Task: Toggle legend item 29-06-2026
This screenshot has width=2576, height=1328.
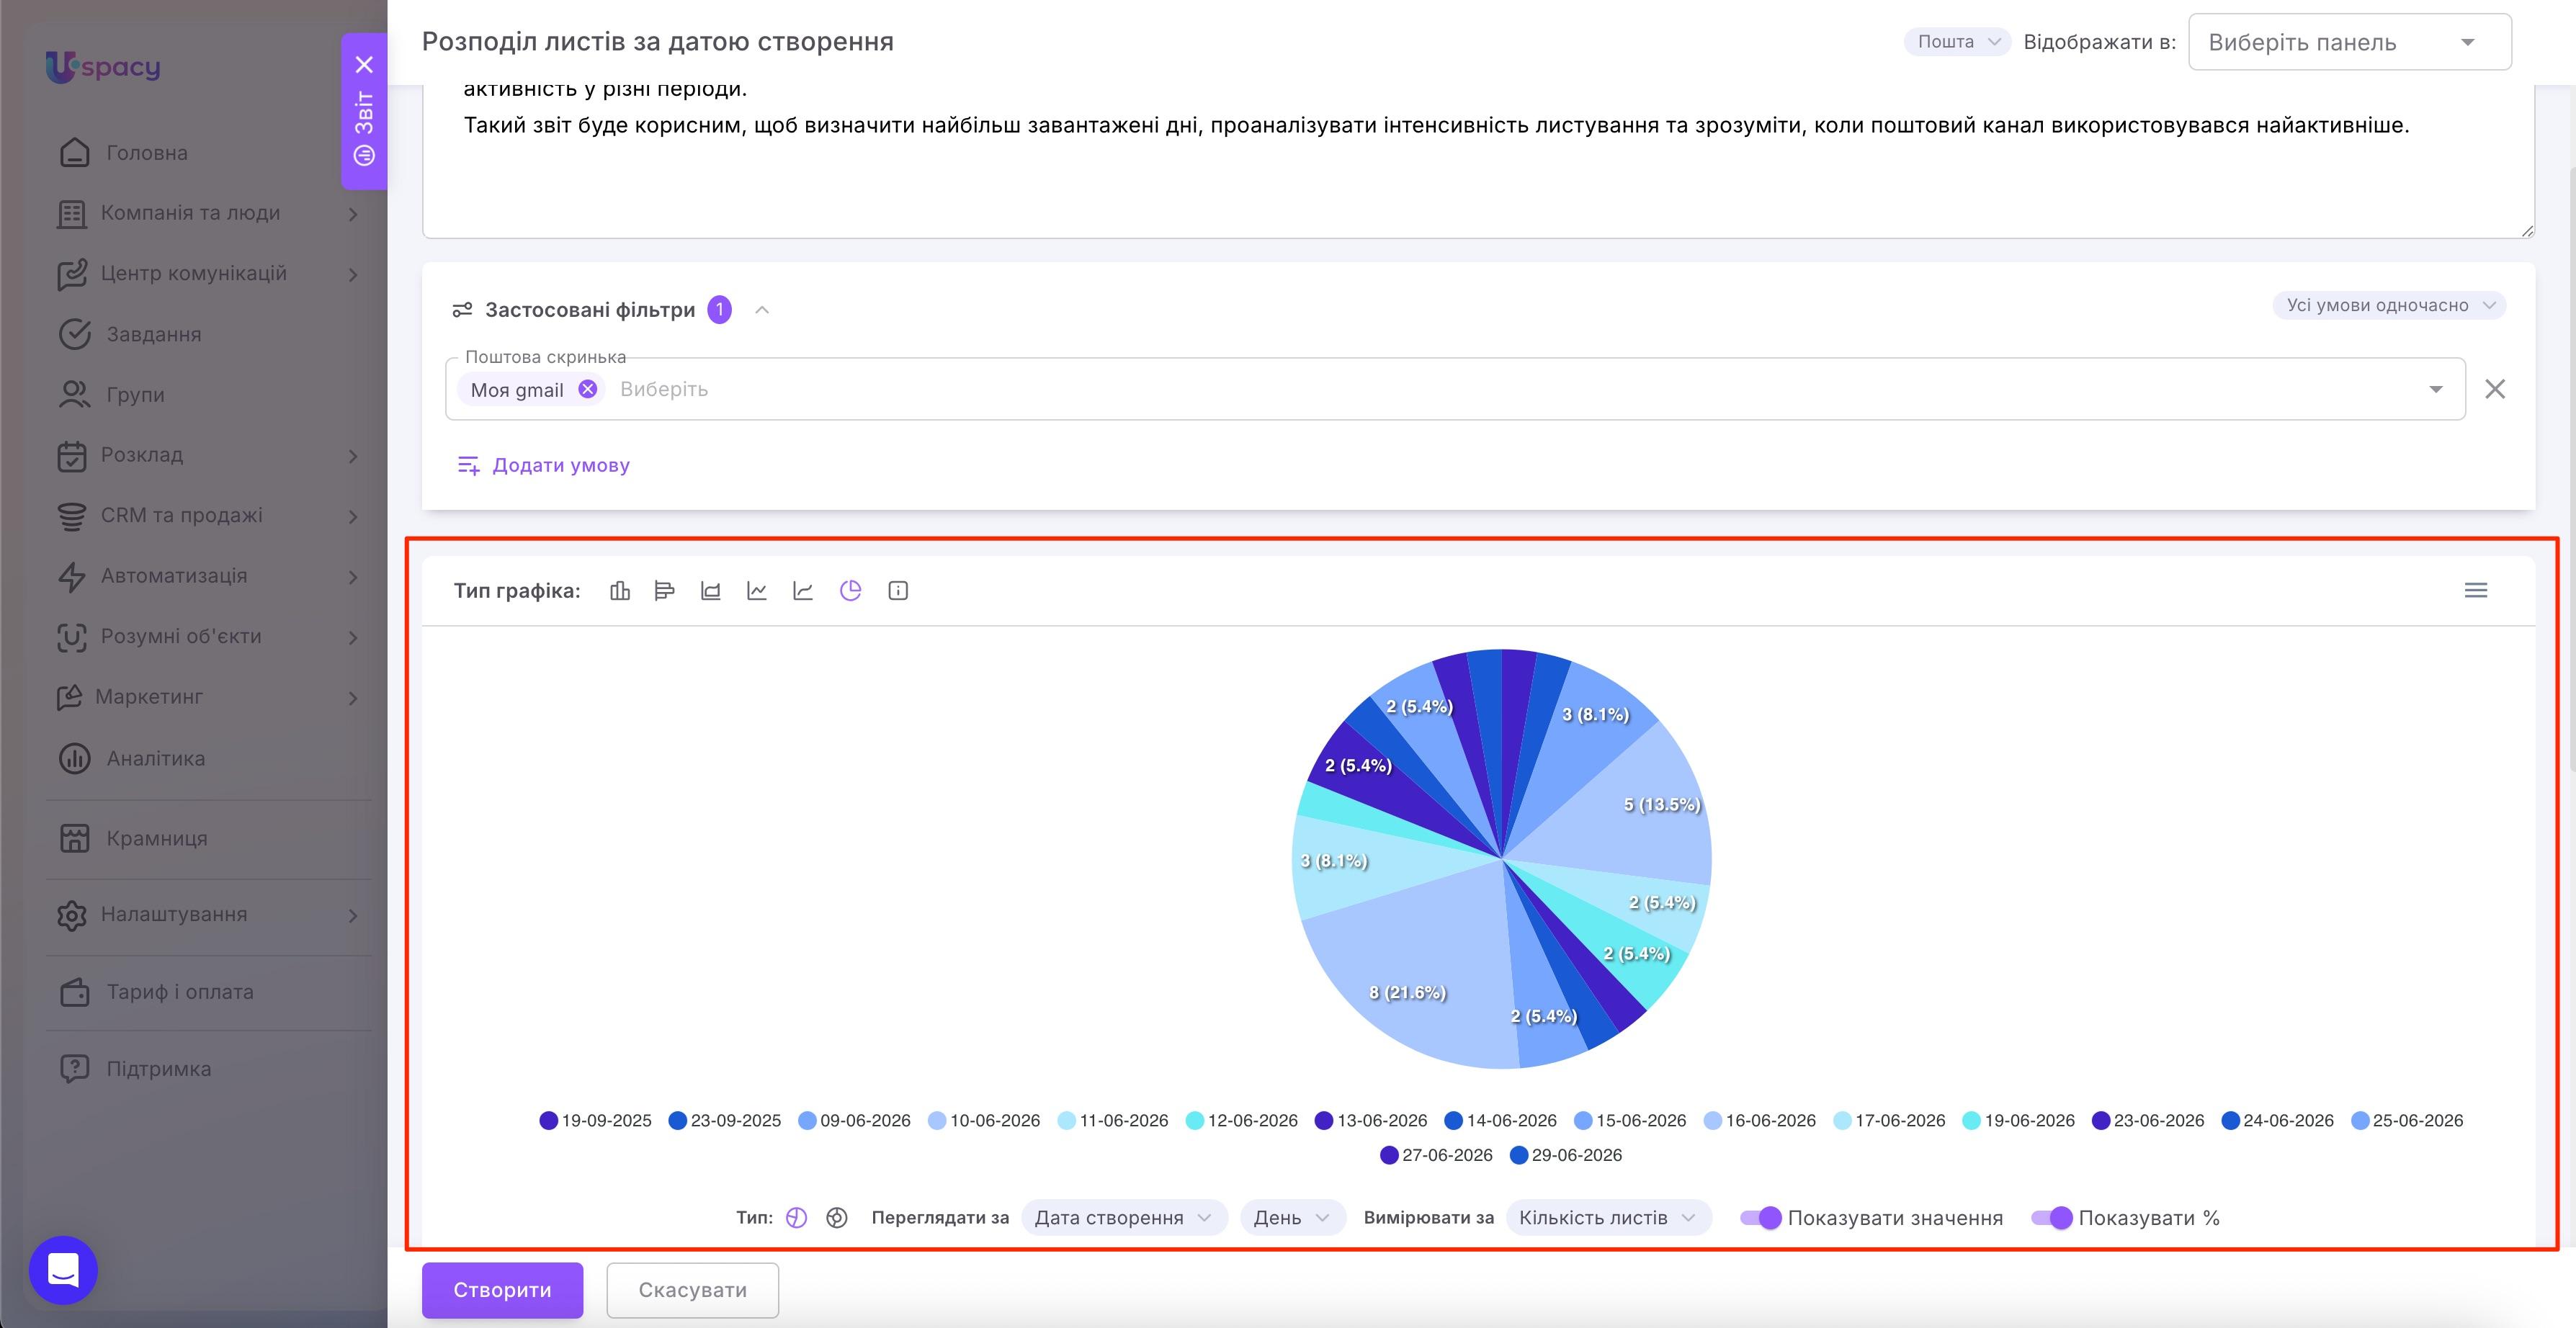Action: point(1566,1155)
